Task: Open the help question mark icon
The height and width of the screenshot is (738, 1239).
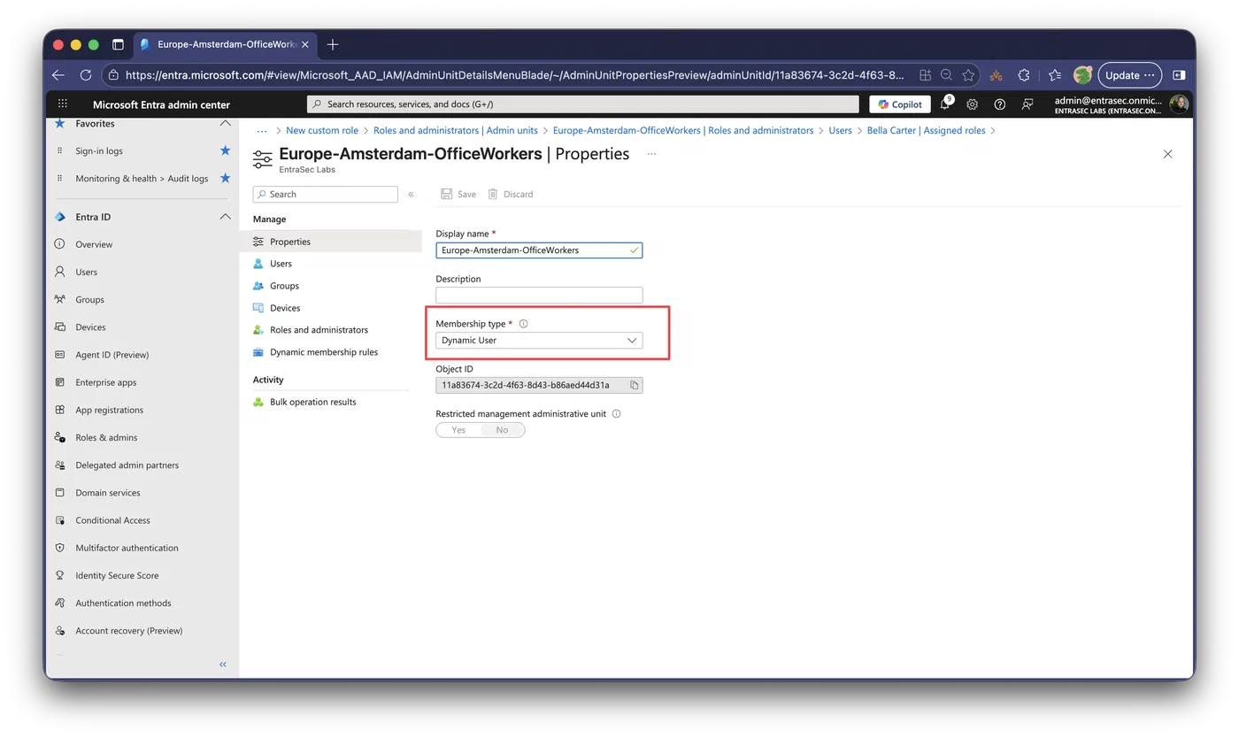Action: point(999,104)
